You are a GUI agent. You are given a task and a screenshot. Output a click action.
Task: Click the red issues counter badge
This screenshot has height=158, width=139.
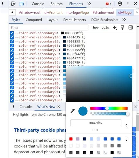pos(109,4)
